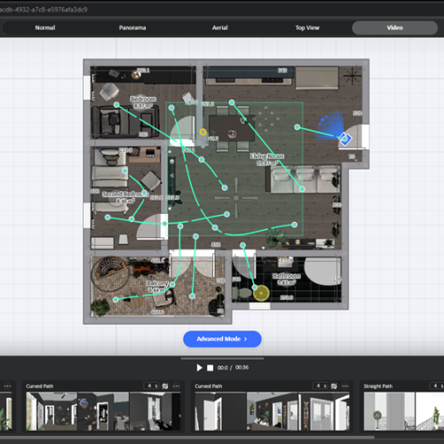Screen dimensions: 444x444
Task: Click the right Curved Path thumbnail showing one open white door
Action: [x=220, y=411]
